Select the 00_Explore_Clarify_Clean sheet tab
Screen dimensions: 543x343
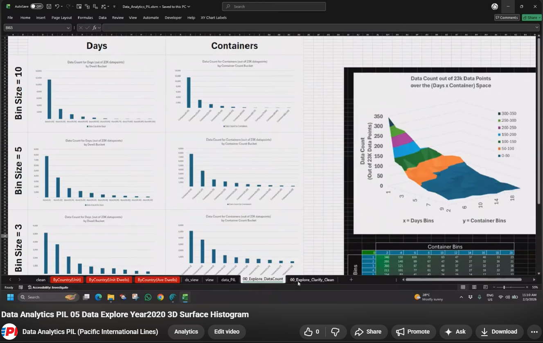312,280
